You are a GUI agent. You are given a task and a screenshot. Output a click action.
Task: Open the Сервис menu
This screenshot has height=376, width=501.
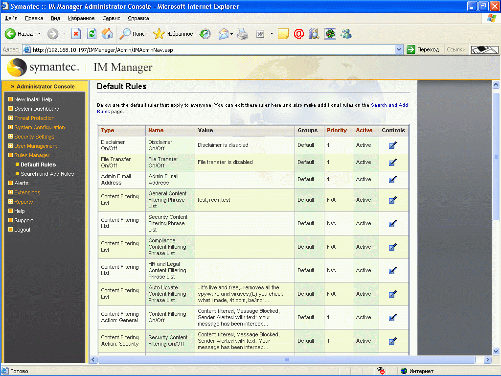coord(111,18)
